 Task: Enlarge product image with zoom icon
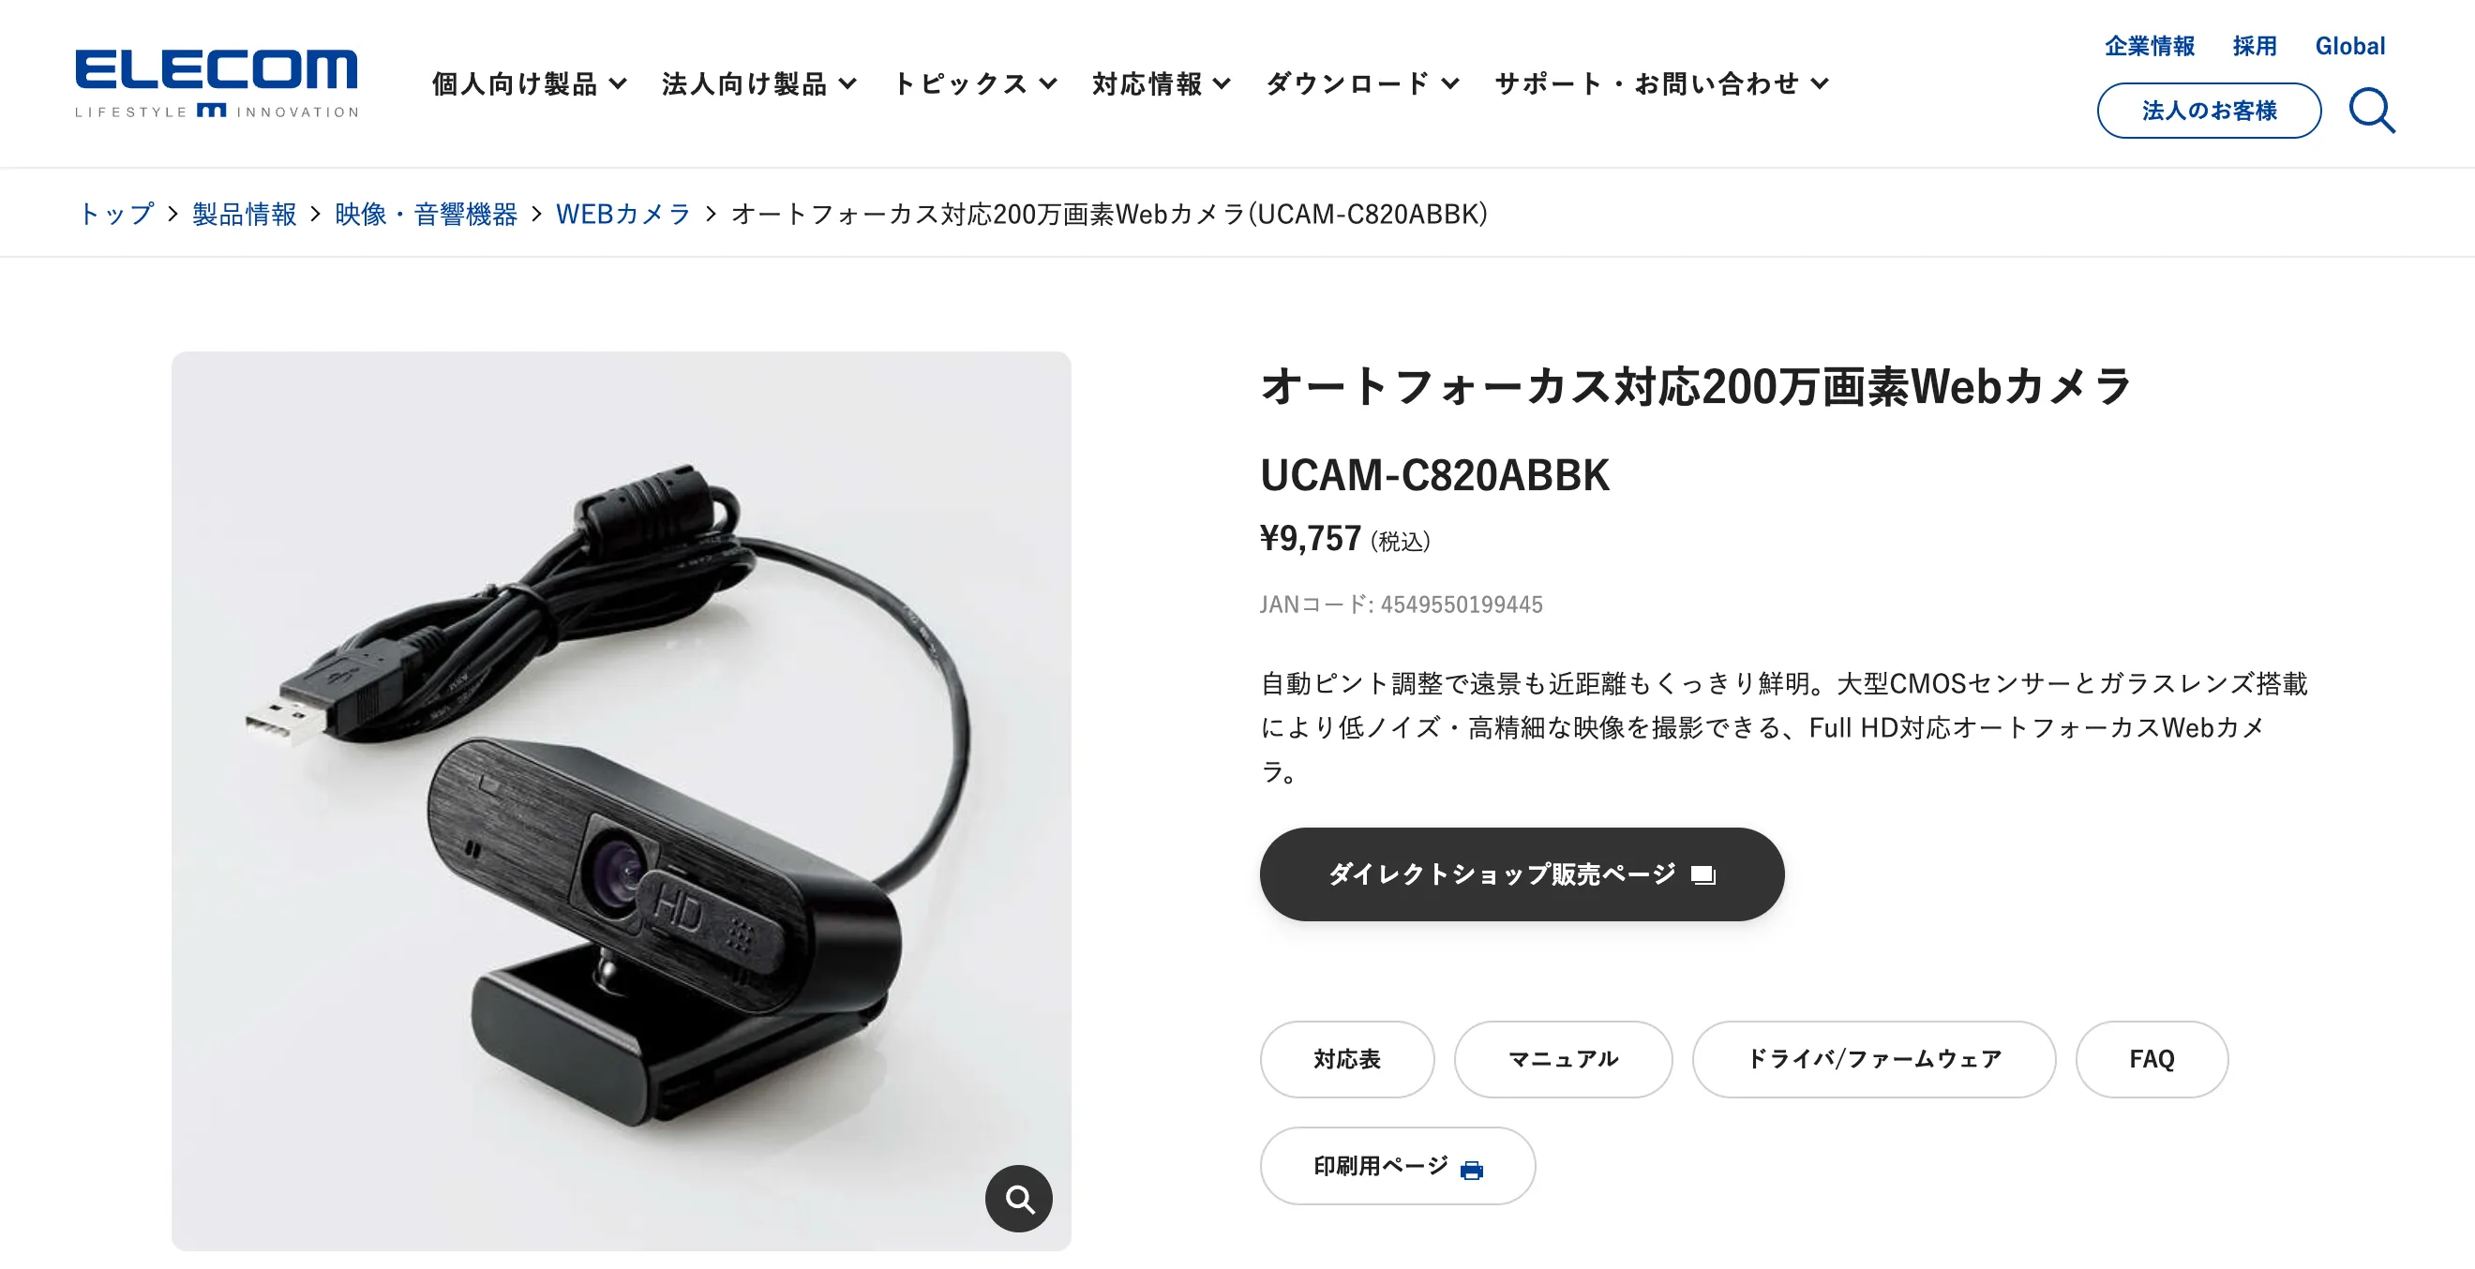click(x=1018, y=1198)
